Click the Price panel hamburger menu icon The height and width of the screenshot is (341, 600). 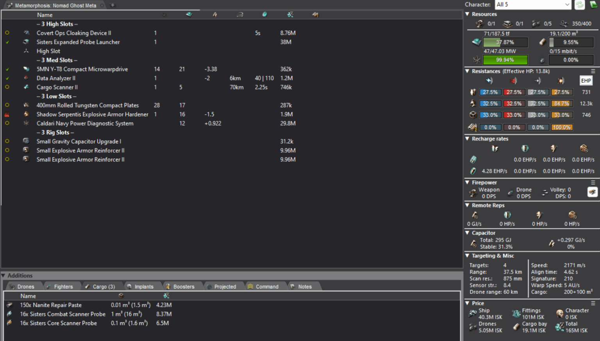click(593, 303)
